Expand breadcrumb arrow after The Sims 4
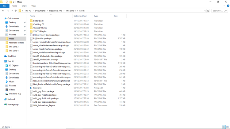The height and width of the screenshot is (129, 230). (78, 11)
